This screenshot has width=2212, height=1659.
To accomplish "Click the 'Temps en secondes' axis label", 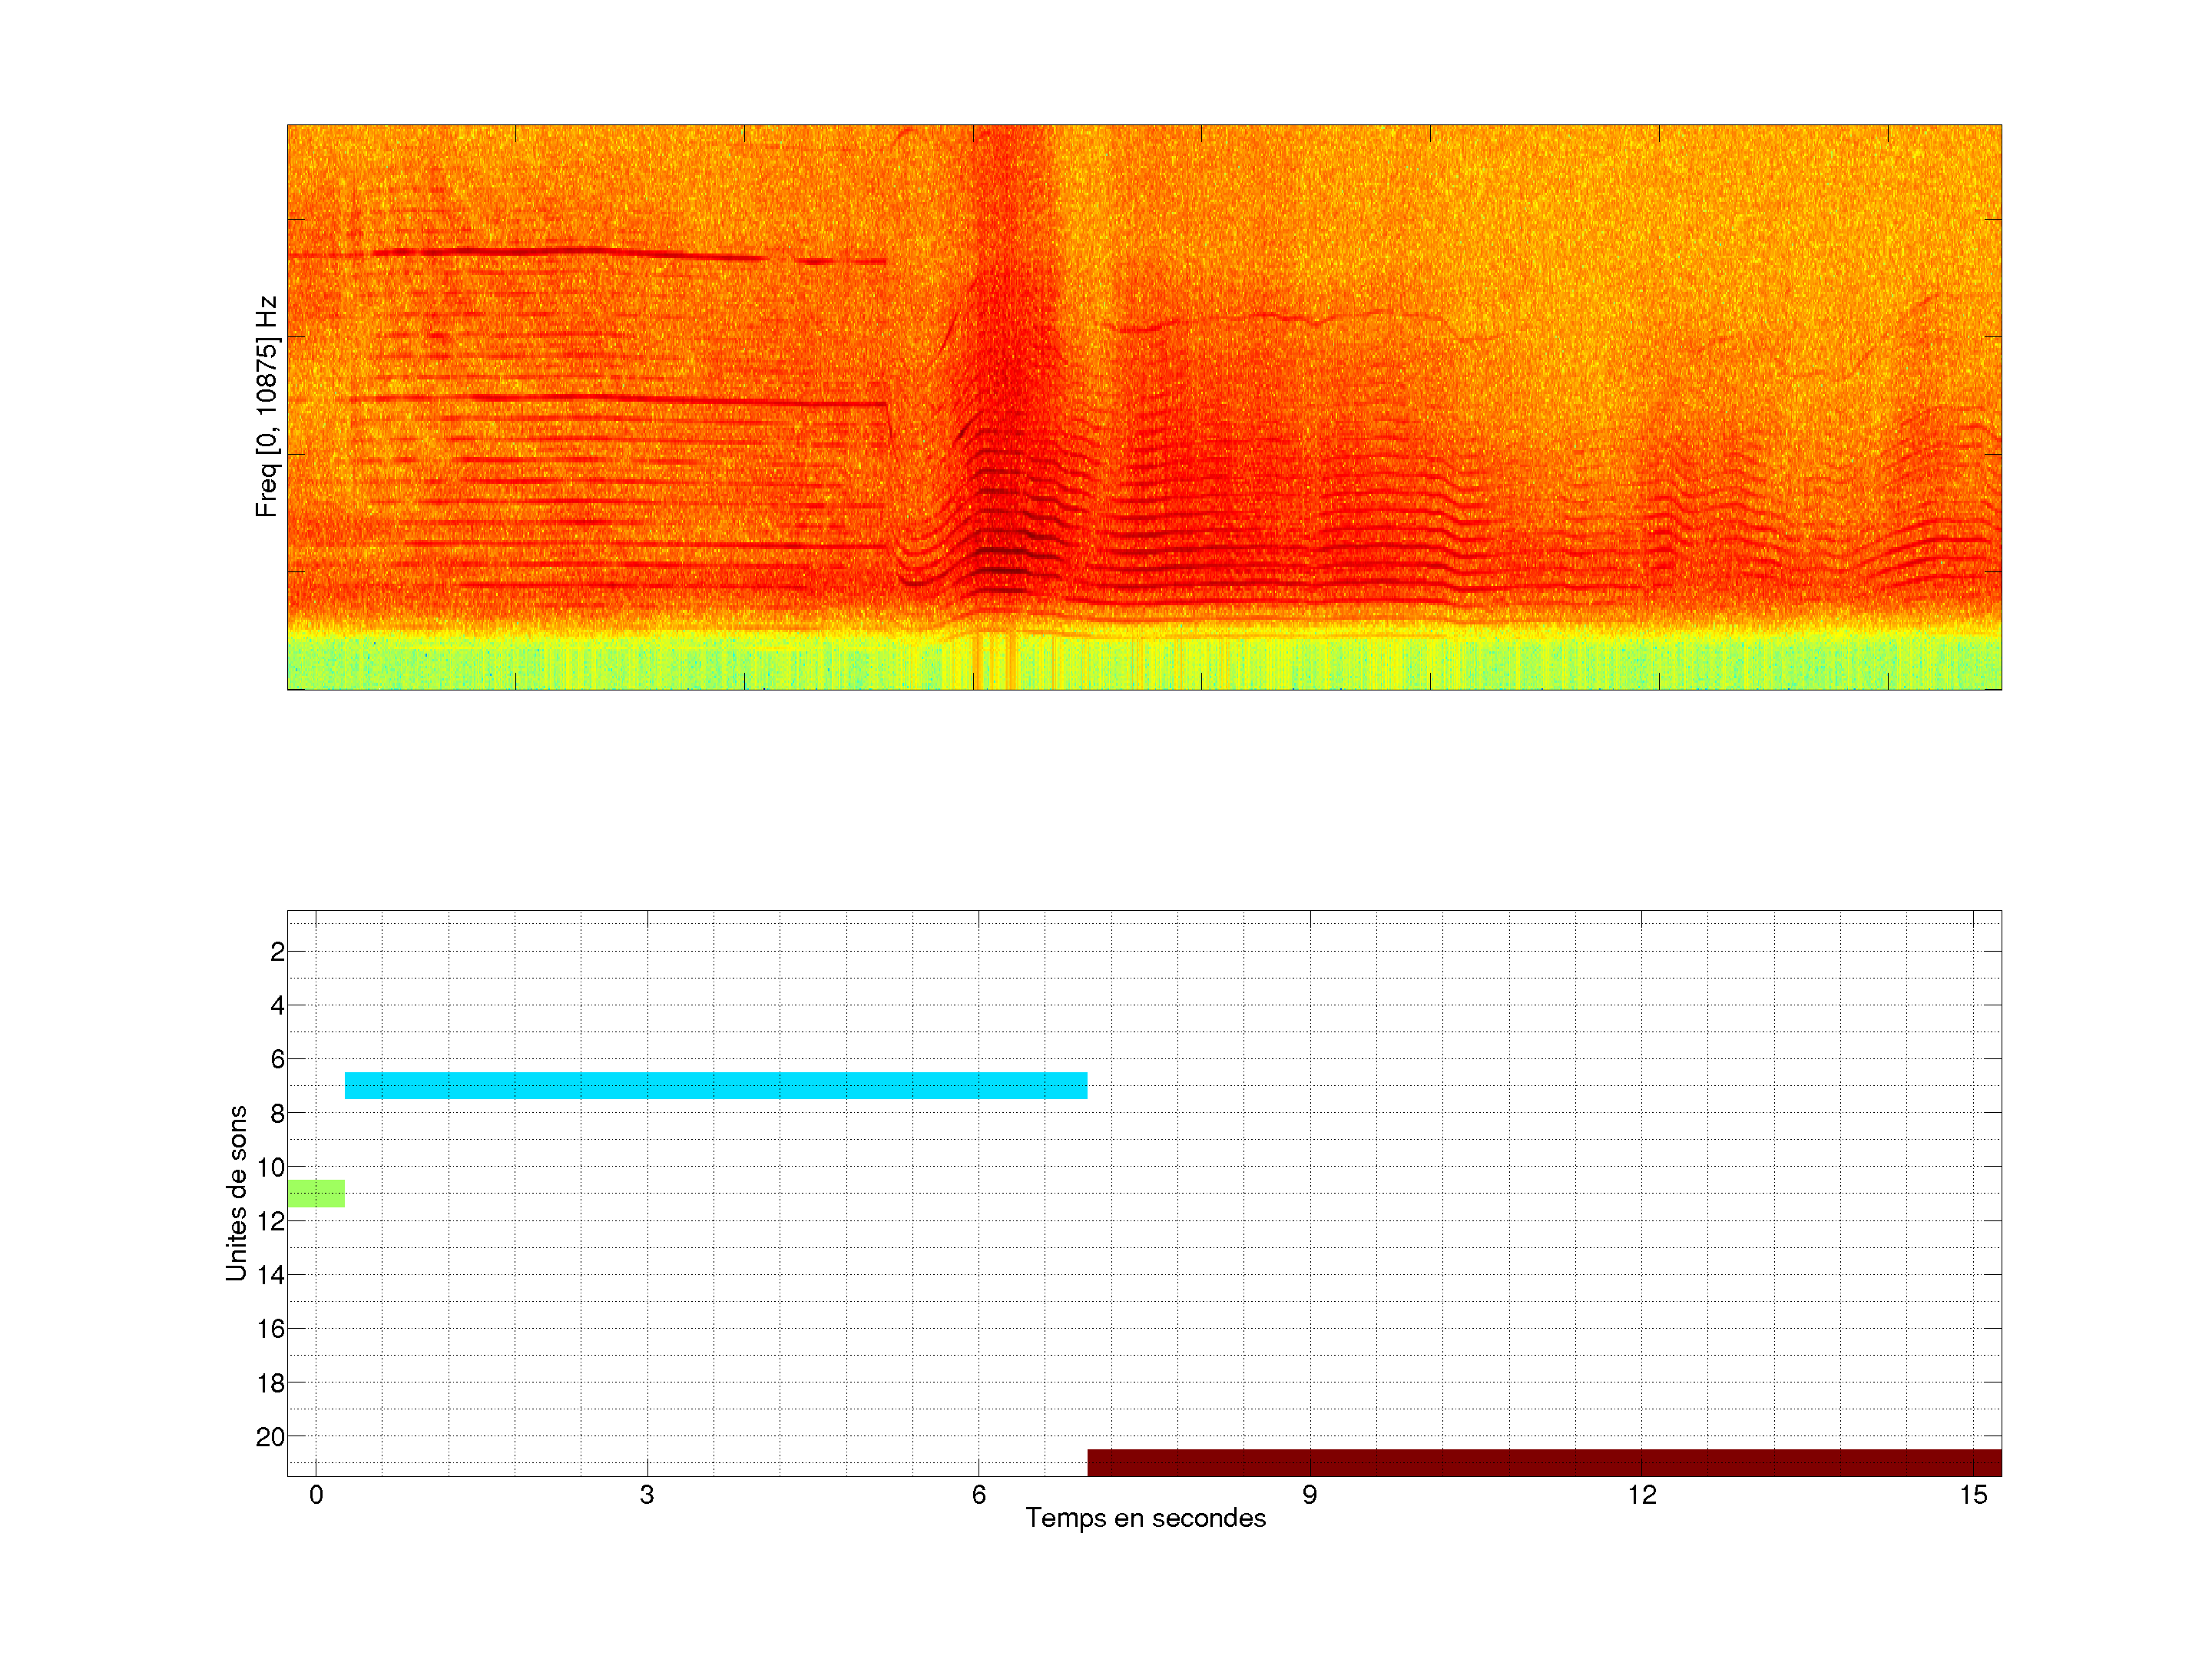I will click(x=1145, y=1518).
